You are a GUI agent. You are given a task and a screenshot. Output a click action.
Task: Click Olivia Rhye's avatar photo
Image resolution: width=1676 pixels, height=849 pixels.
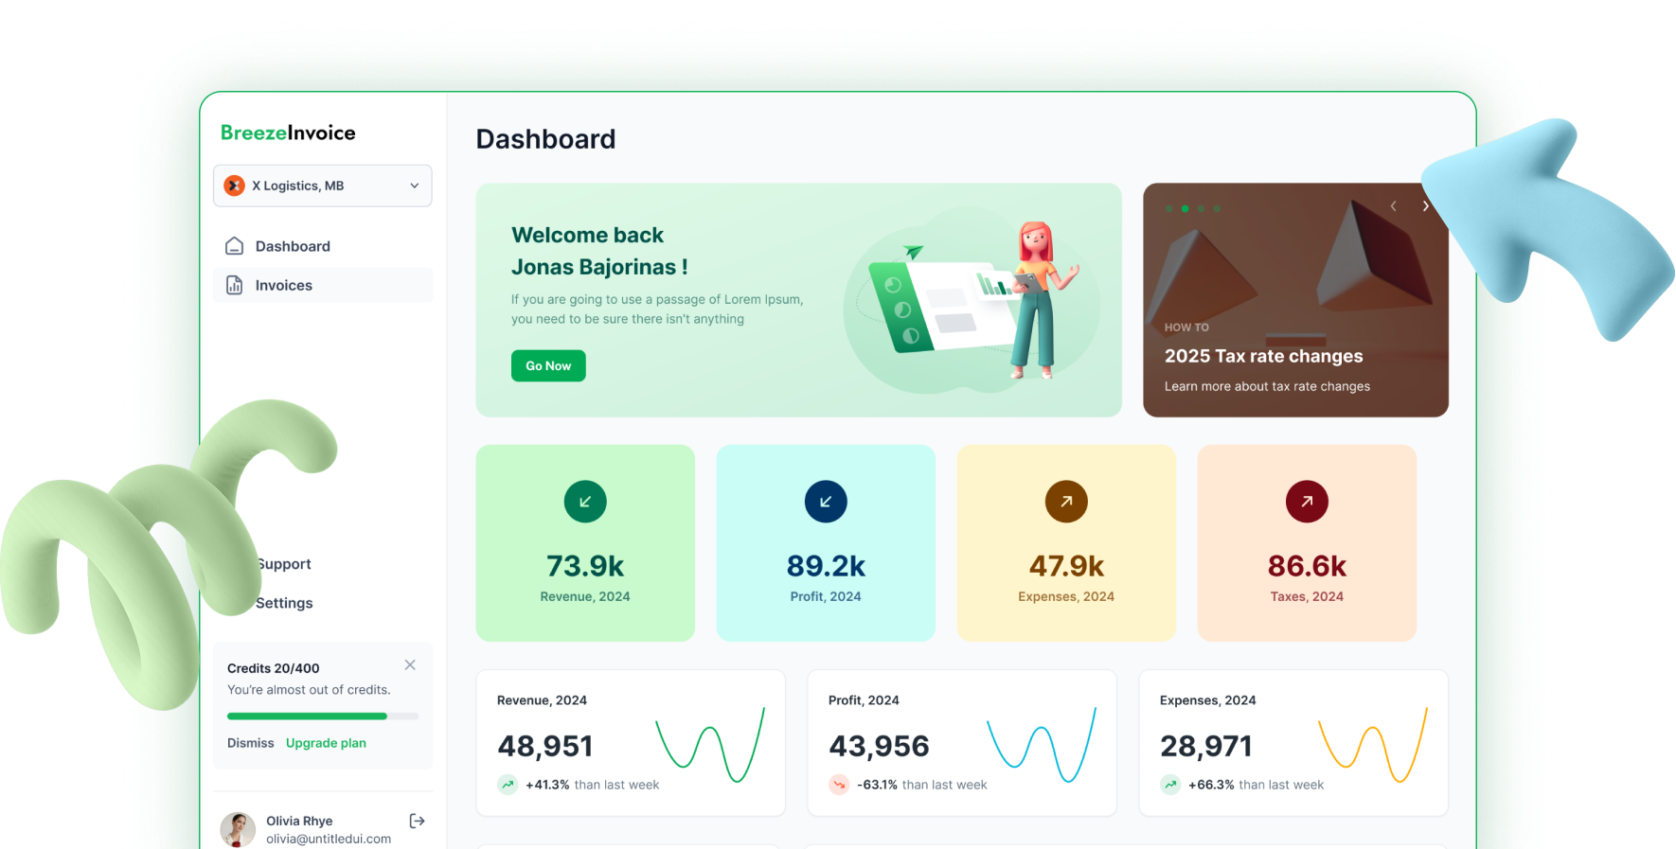coord(238,829)
